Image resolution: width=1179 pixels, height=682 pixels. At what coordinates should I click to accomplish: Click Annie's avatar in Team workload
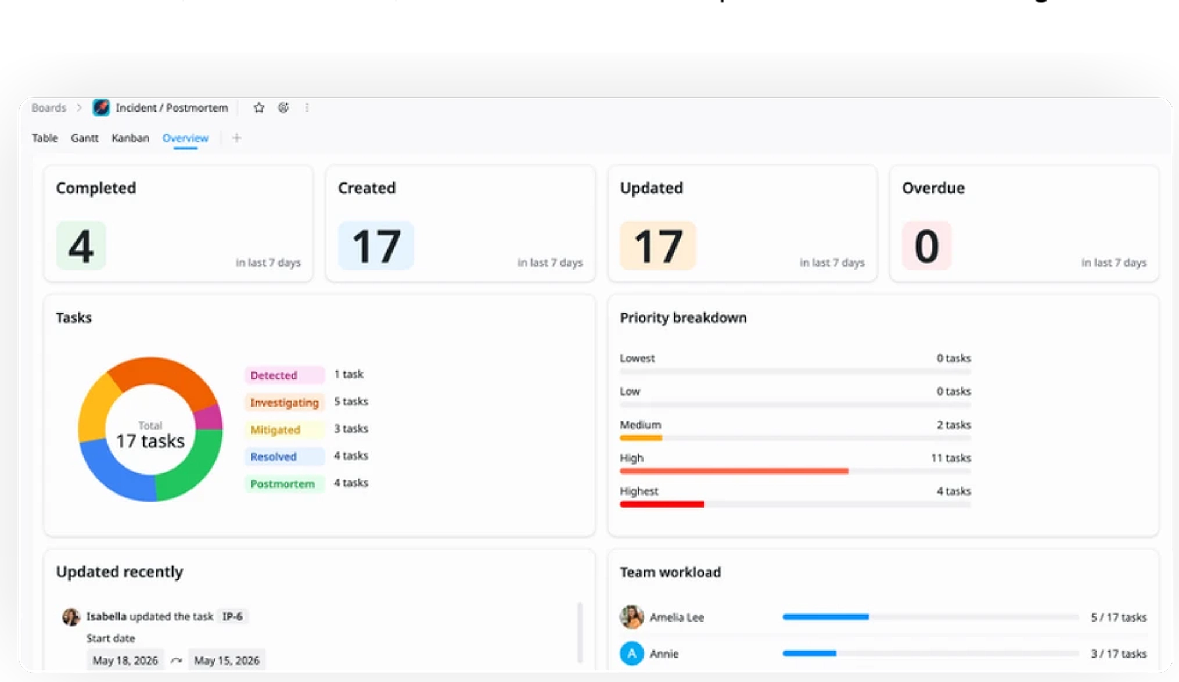[x=632, y=654]
